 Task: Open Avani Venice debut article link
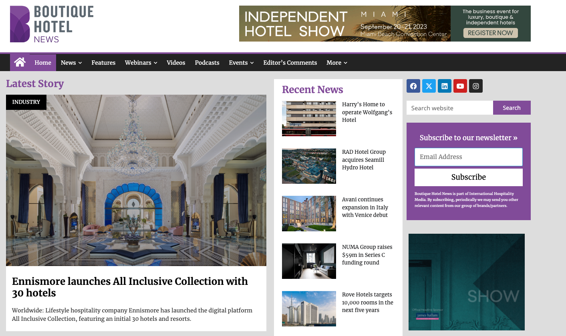365,207
